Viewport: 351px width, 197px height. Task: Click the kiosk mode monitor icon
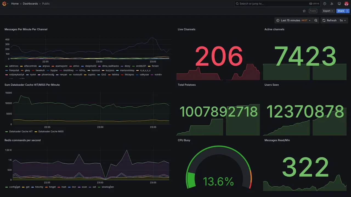(339, 4)
